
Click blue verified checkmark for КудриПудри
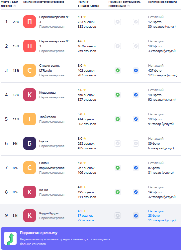click(x=136, y=216)
